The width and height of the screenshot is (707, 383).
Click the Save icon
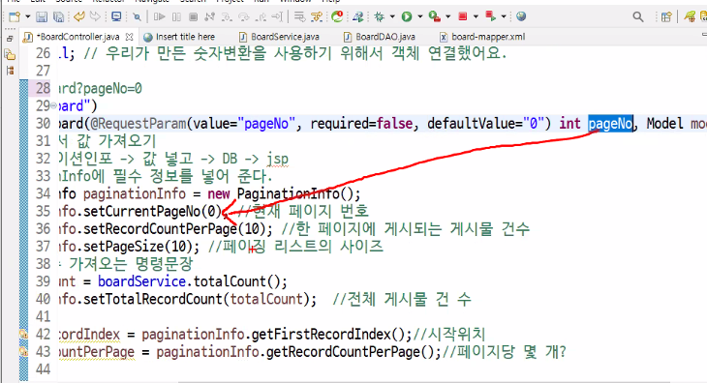click(42, 17)
